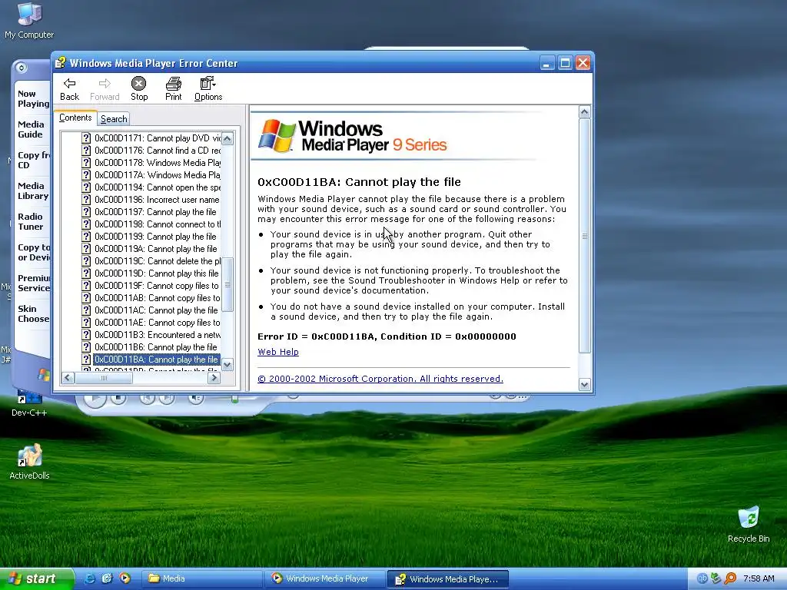Select the ActiveDolls desktop shortcut
The height and width of the screenshot is (590, 787).
(x=29, y=462)
